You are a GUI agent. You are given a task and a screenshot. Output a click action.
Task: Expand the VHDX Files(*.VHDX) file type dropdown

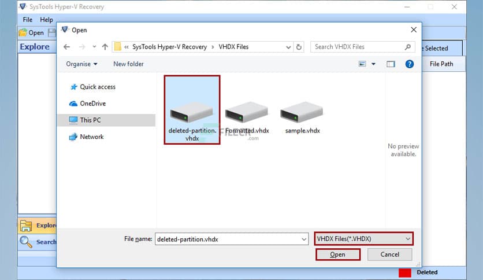(x=364, y=239)
